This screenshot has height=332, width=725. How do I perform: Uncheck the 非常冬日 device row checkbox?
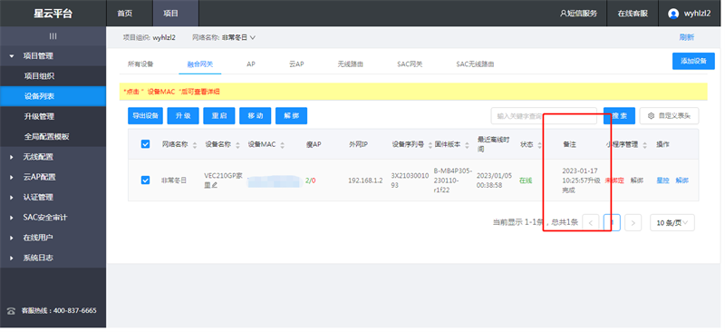145,181
